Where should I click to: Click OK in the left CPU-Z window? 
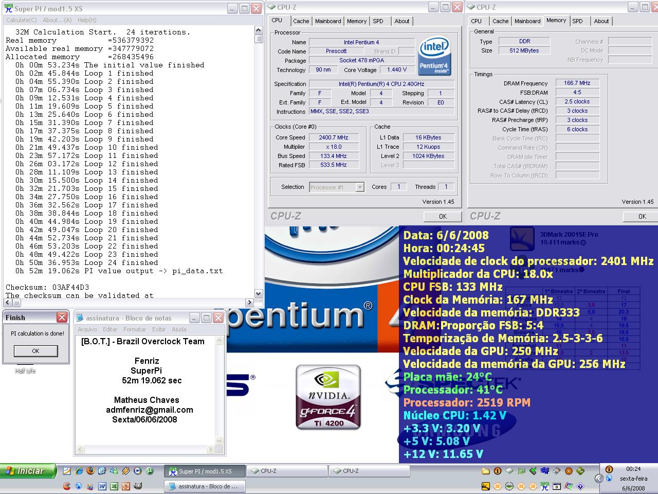point(443,216)
